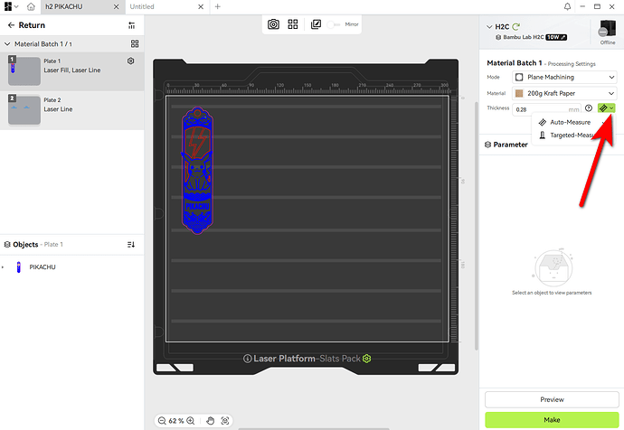This screenshot has width=624, height=430.
Task: Open settings sliders icon next to Return
Action: [132, 25]
